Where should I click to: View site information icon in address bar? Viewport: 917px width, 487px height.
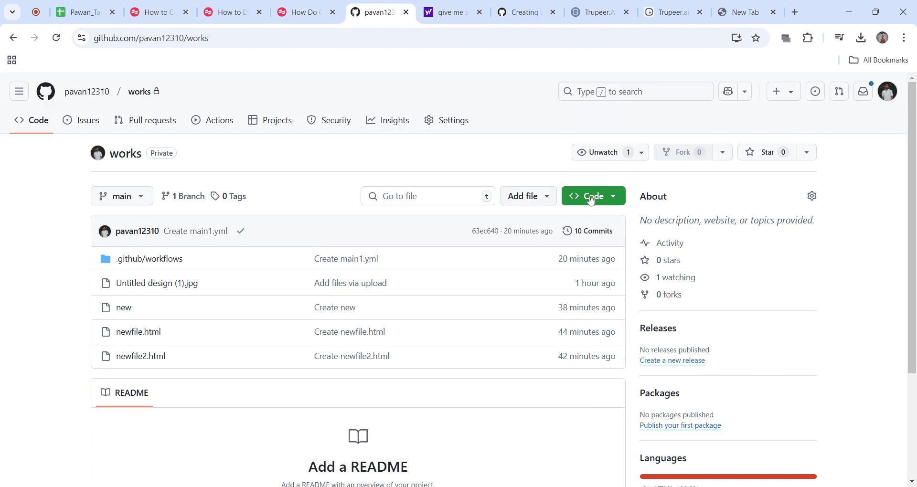(x=82, y=38)
